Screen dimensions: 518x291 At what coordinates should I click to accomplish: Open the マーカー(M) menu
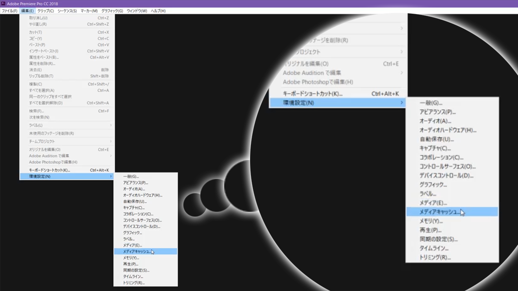89,11
